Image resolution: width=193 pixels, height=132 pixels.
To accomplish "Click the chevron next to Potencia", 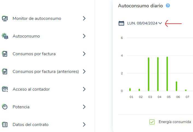I will 84,107.
